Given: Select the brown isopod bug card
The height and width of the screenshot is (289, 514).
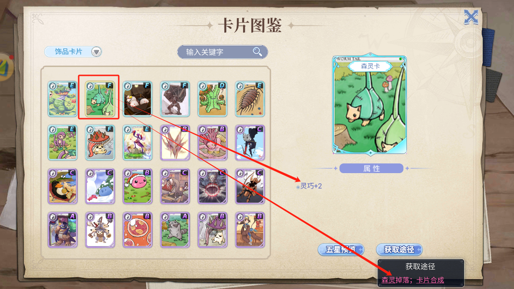Looking at the screenshot, I should [x=250, y=99].
